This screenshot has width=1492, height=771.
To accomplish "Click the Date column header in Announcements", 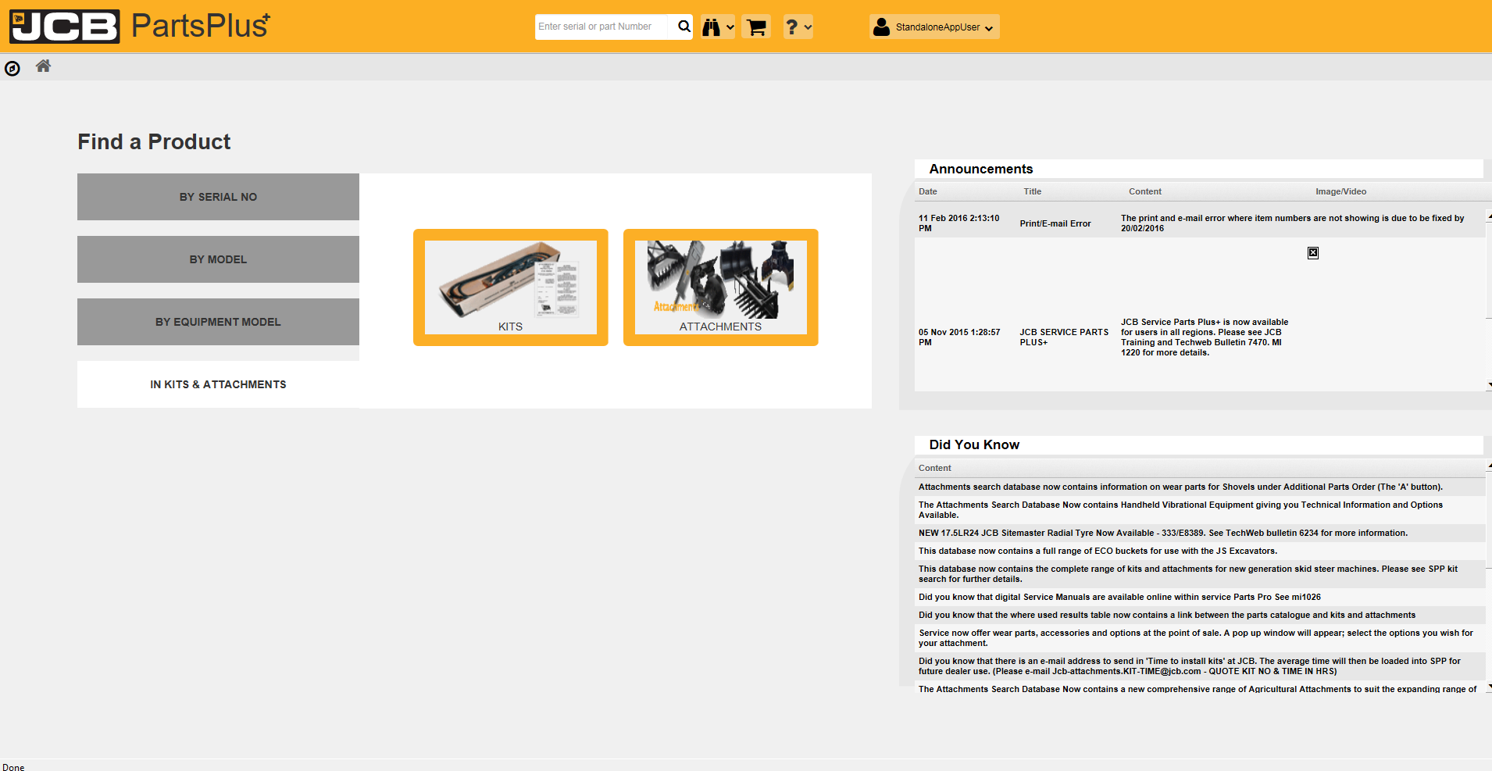I will pyautogui.click(x=928, y=191).
